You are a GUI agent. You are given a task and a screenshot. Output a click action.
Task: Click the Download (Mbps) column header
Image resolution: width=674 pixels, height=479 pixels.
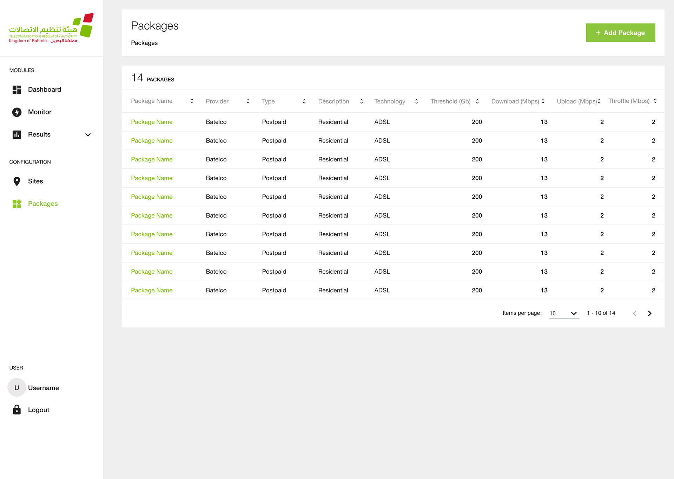point(515,101)
